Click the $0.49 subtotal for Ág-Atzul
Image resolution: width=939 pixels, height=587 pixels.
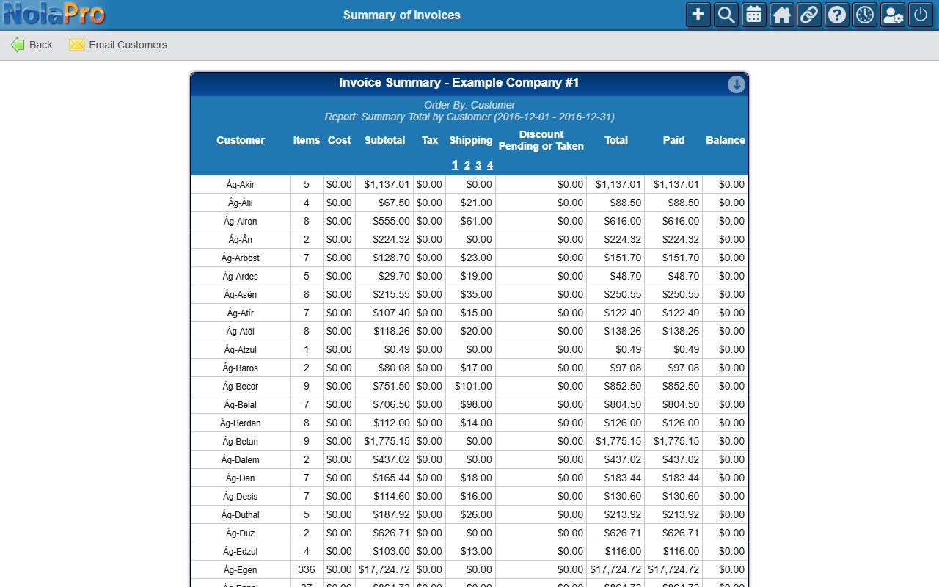click(x=397, y=349)
